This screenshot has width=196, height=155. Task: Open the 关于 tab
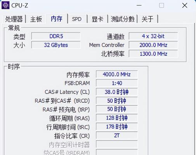147,19
